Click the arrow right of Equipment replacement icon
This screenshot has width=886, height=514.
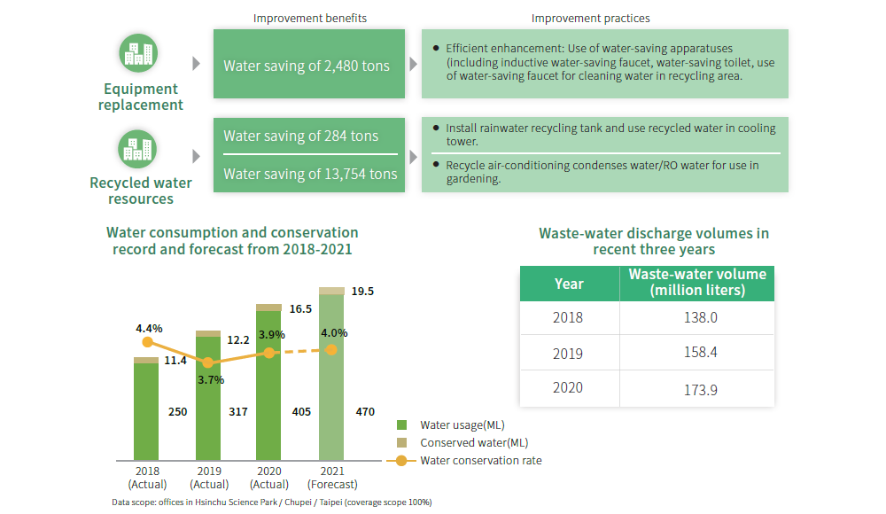(197, 64)
